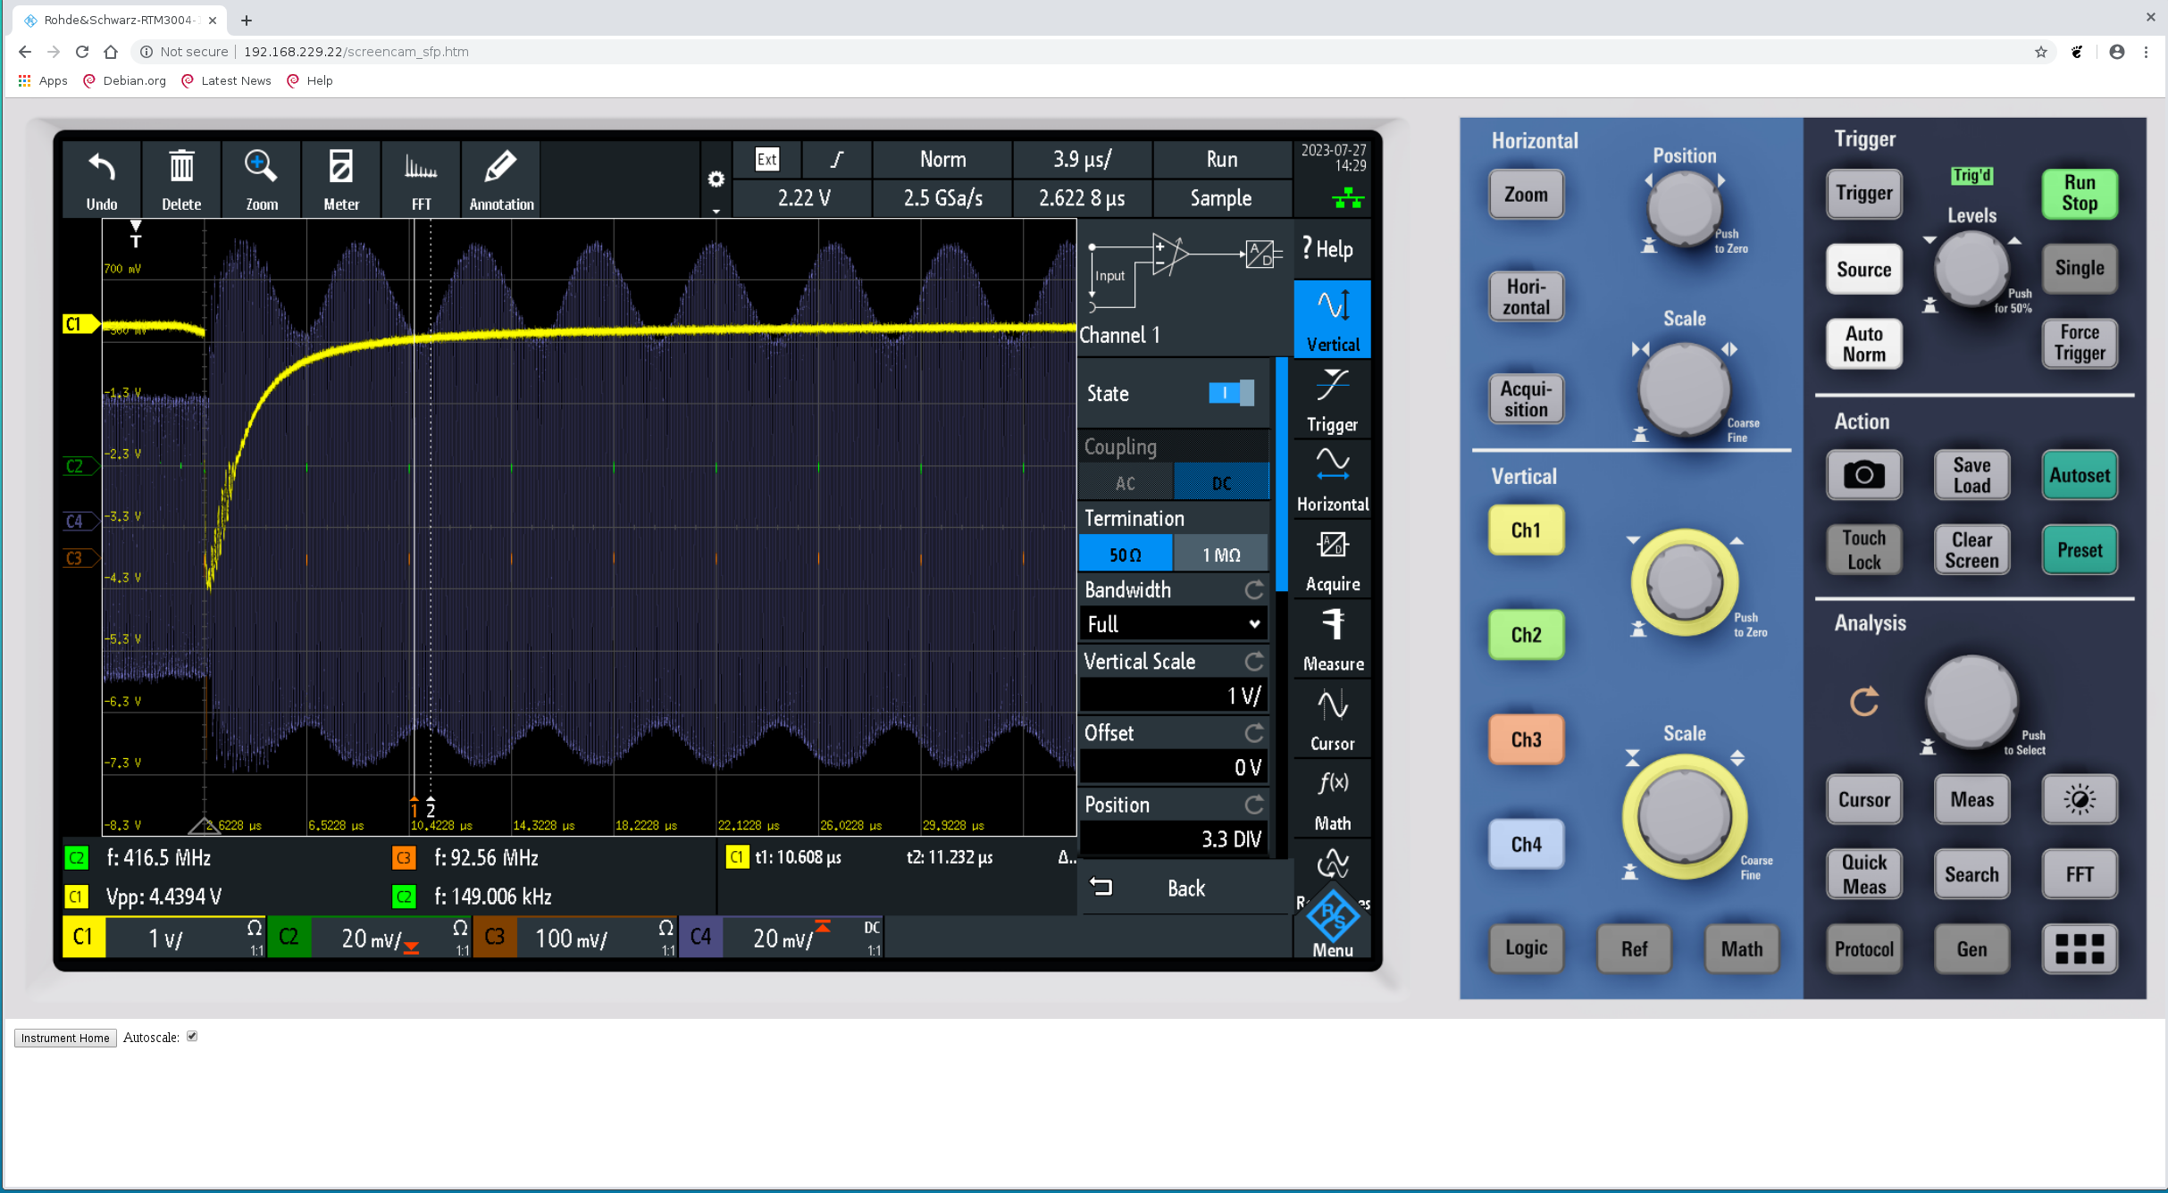Click the settings gear icon
Viewport: 2168px width, 1193px height.
[x=716, y=179]
